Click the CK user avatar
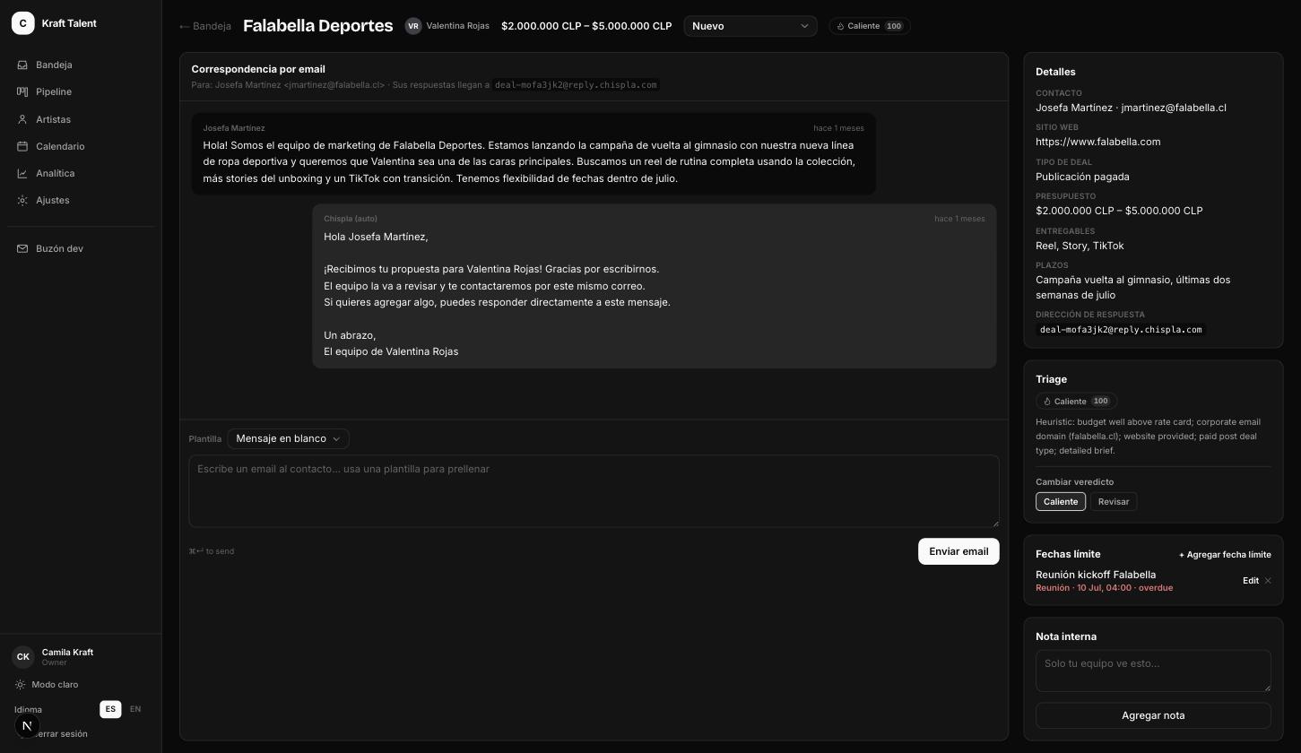Viewport: 1301px width, 753px height. [23, 657]
